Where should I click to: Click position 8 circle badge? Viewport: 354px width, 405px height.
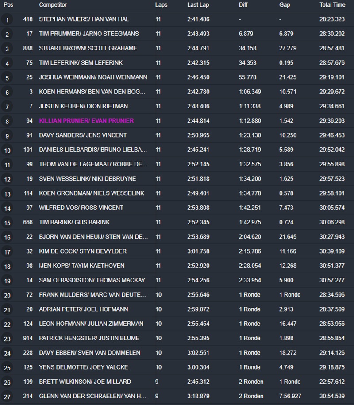(7, 121)
